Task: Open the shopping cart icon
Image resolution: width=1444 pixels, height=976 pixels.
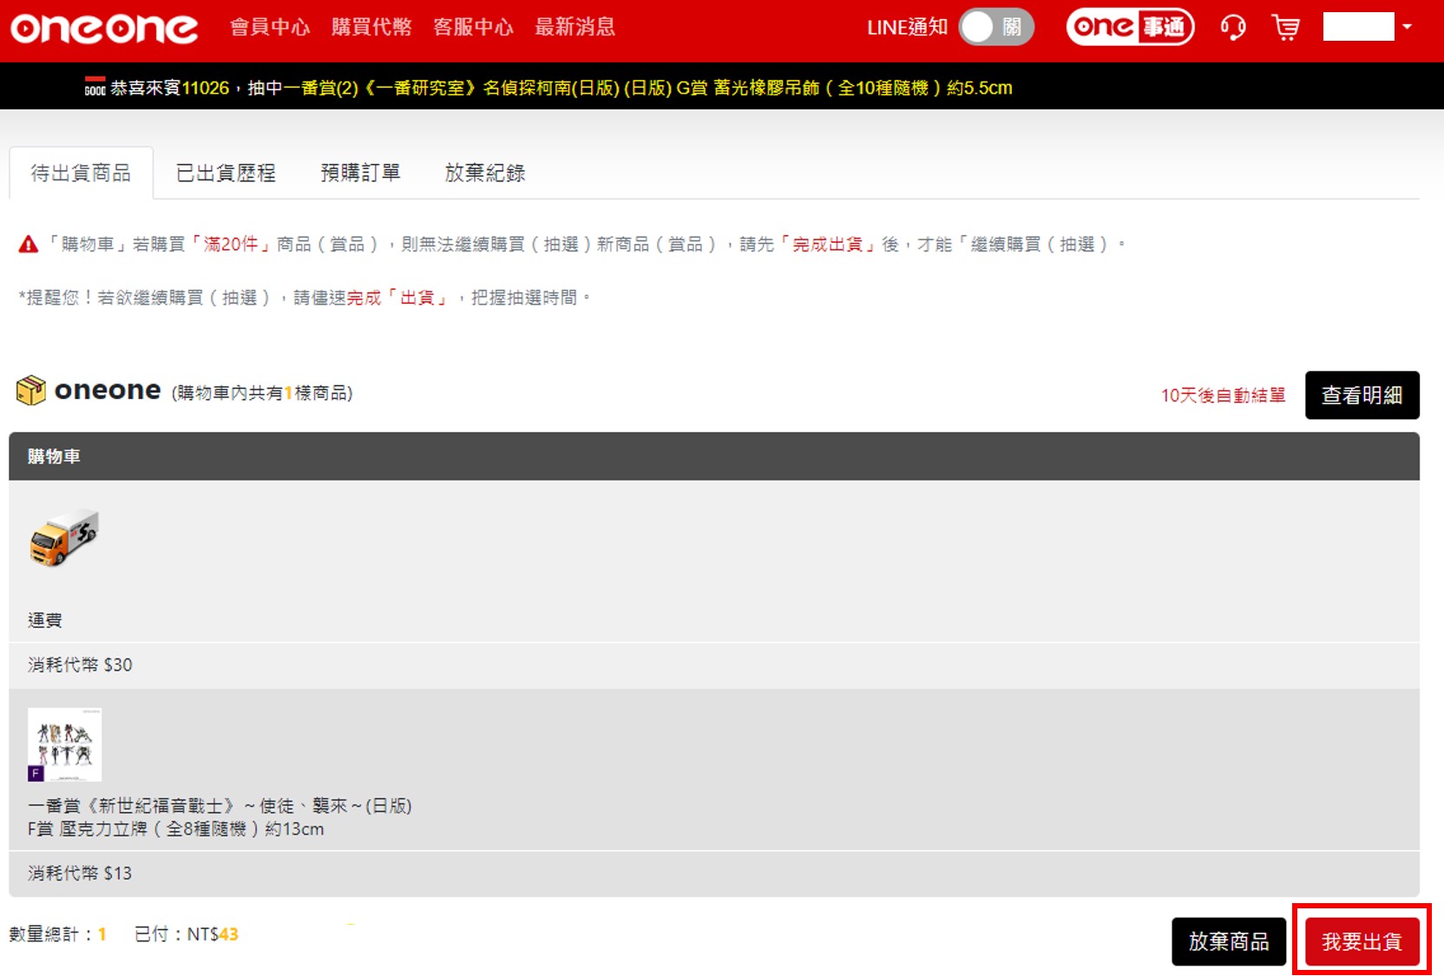Action: pos(1285,28)
